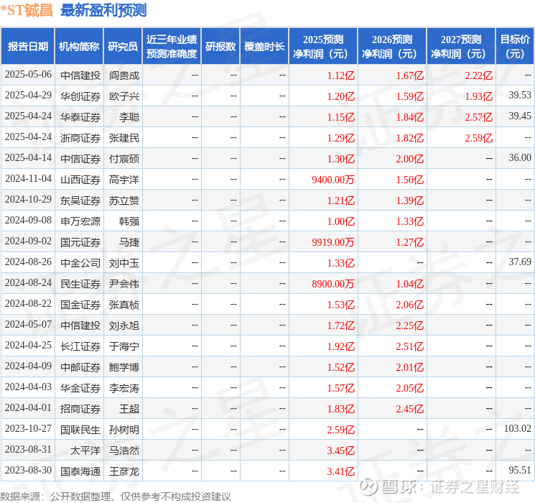Select institution 国联民生
535x503 pixels.
click(x=80, y=430)
